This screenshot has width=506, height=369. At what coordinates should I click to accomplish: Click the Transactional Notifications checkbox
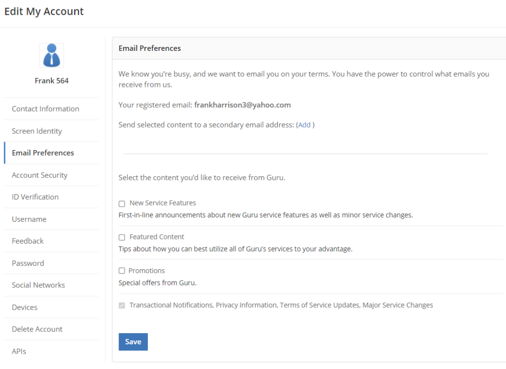click(x=122, y=306)
